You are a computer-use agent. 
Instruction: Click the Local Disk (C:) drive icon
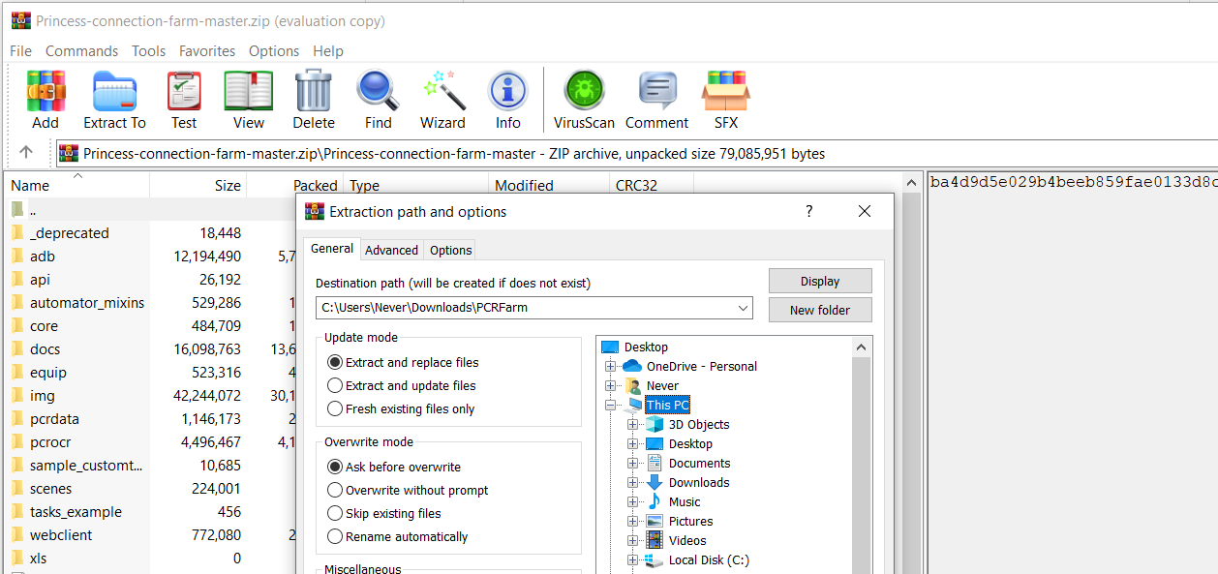click(x=655, y=559)
